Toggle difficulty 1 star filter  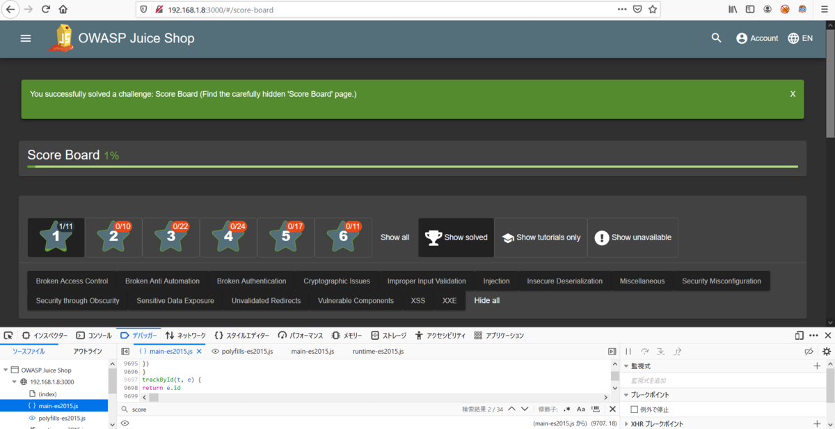[56, 237]
